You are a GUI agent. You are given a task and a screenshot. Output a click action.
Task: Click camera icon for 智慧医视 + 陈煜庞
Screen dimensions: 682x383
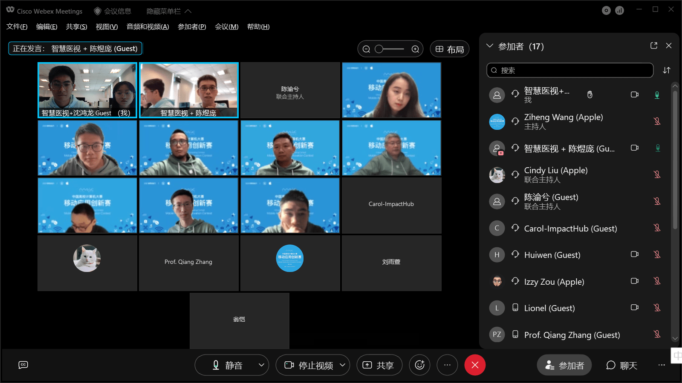[635, 148]
